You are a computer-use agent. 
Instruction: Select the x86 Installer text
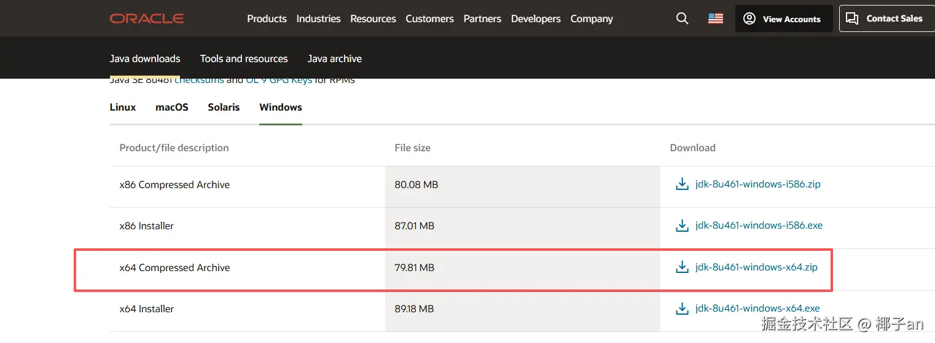[x=146, y=226]
